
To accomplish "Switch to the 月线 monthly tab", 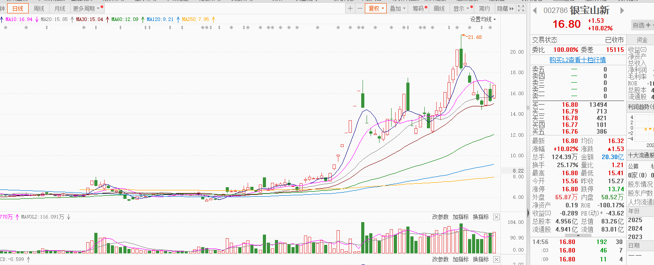I will [59, 8].
